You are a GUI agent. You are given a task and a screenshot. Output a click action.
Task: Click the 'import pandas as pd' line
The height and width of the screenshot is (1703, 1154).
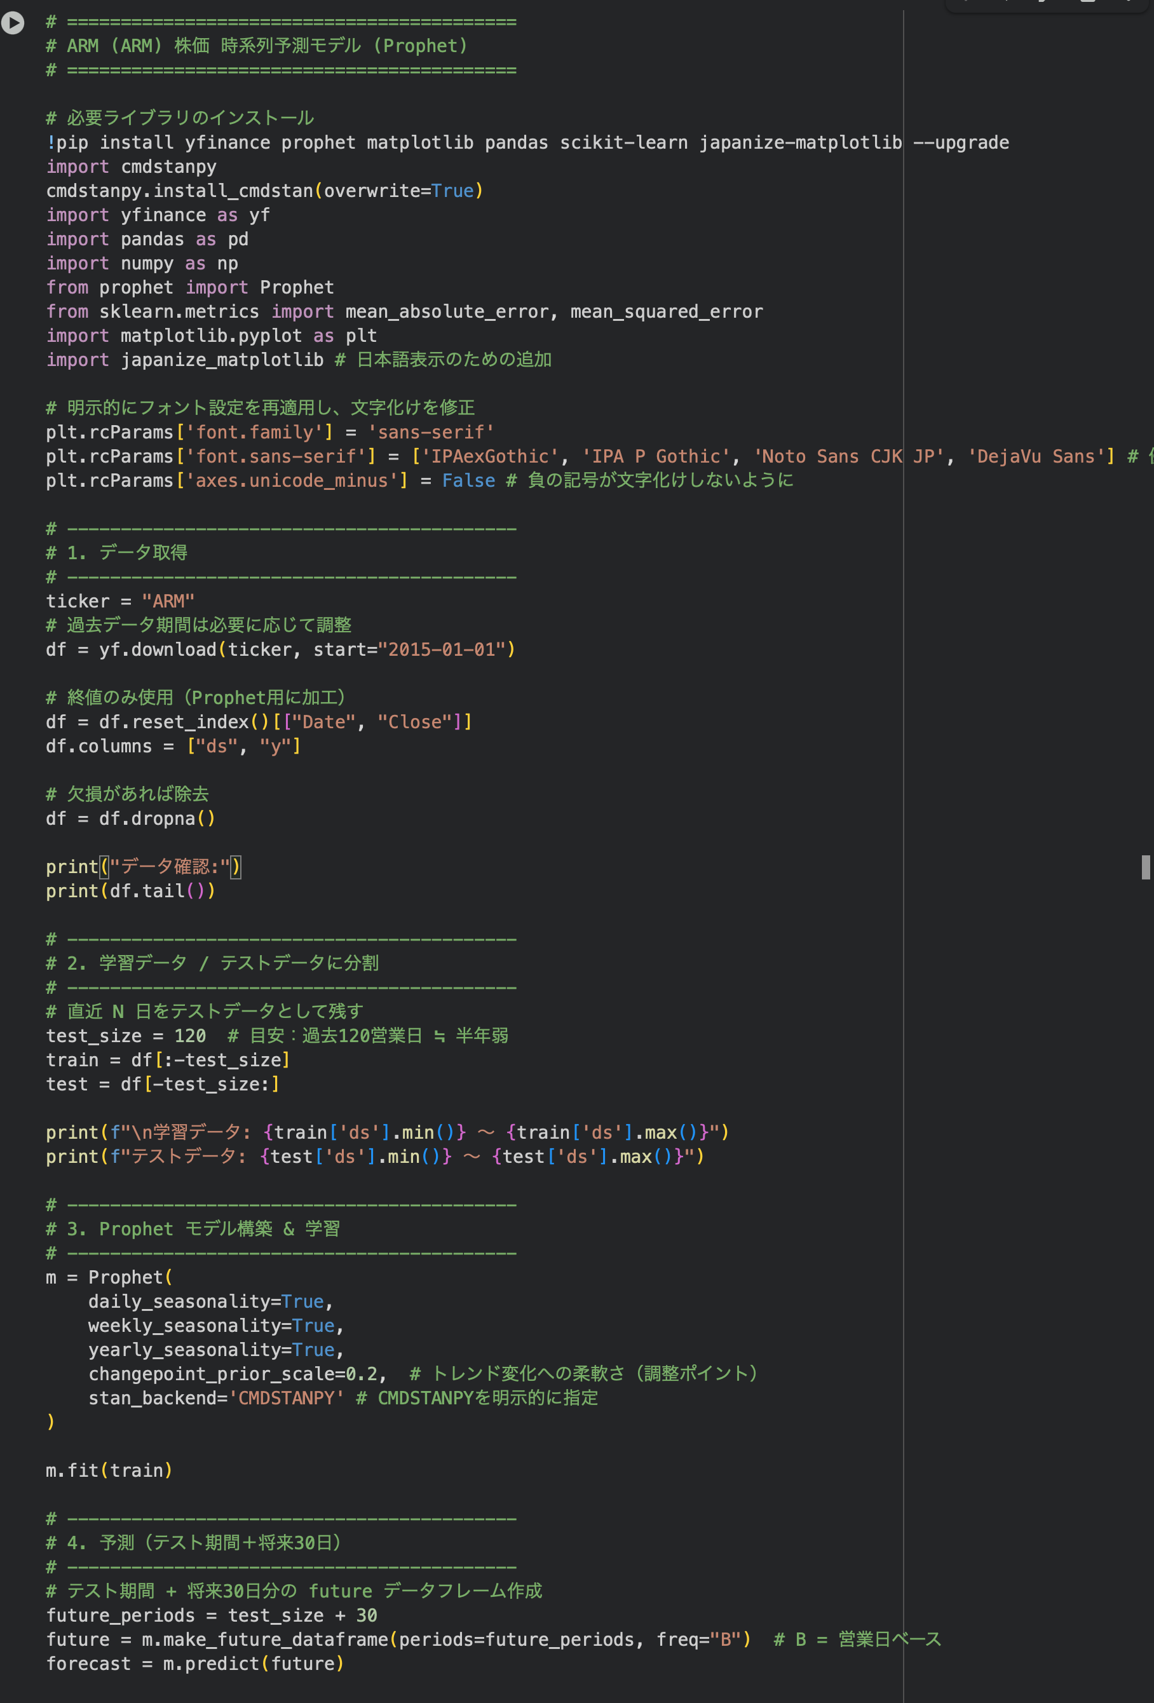(x=147, y=240)
